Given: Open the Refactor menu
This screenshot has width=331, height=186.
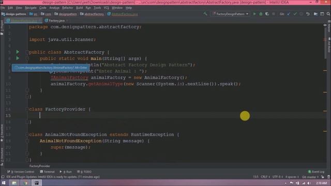Looking at the screenshot, I should (68, 8).
